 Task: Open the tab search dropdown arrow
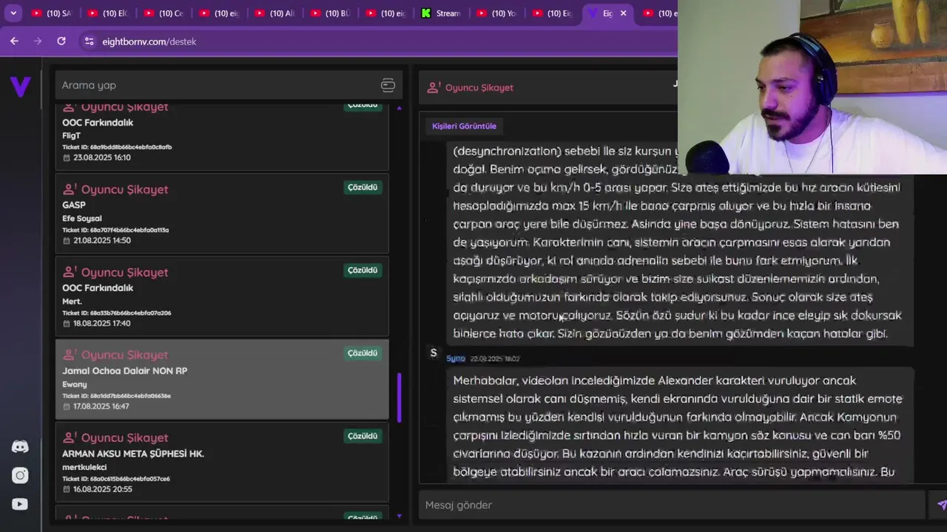point(13,13)
